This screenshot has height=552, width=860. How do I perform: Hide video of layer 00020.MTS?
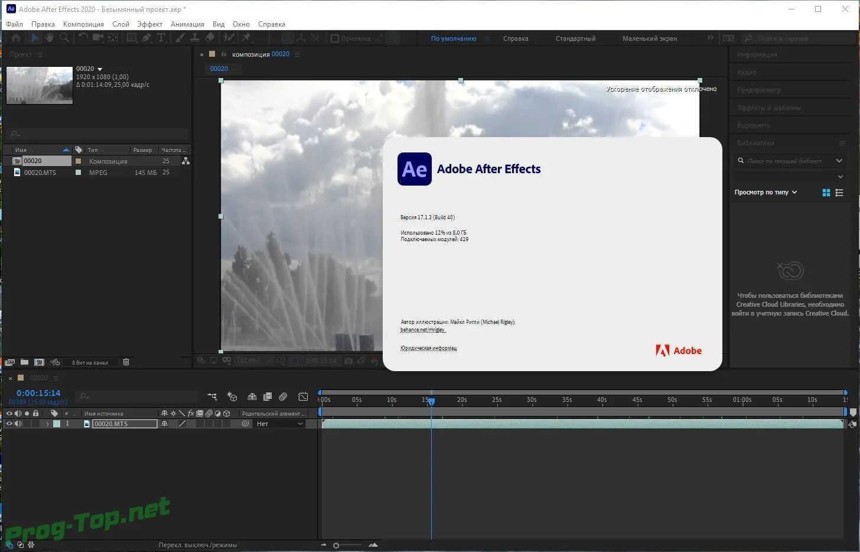coord(9,424)
